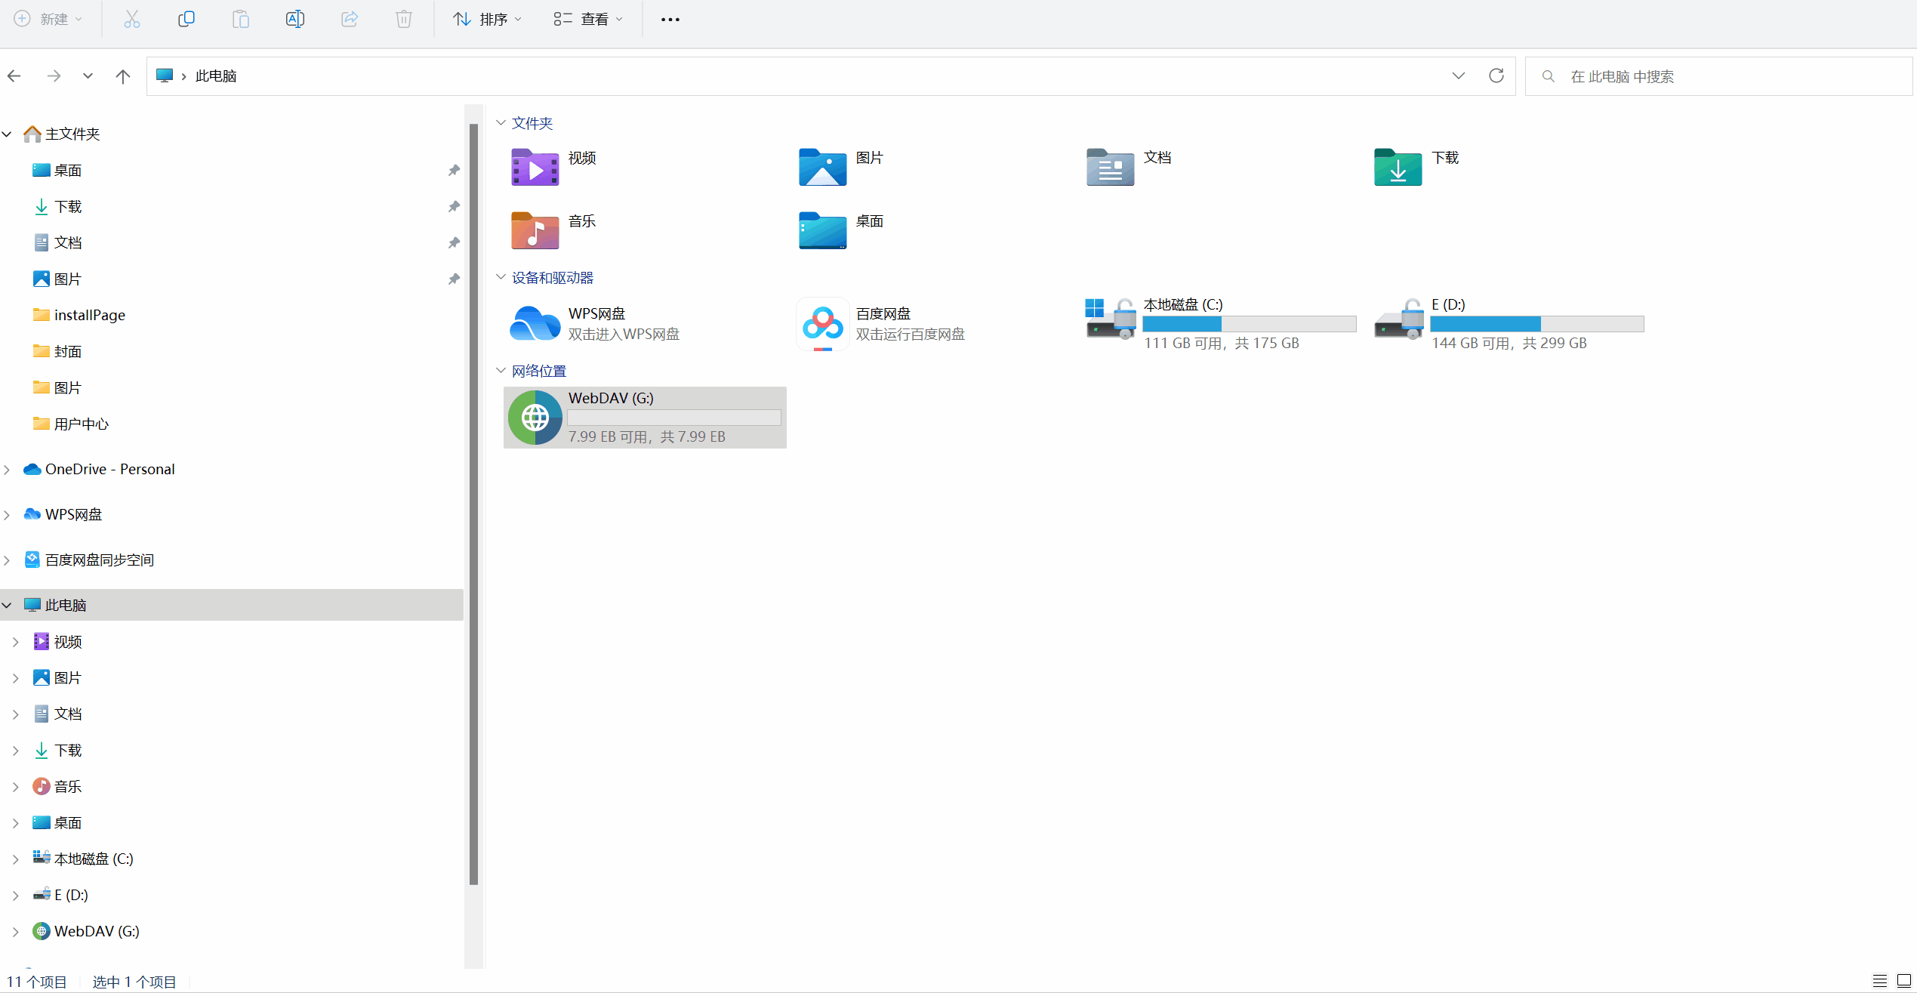Click the Rename icon in toolbar
This screenshot has height=993, width=1917.
pos(295,19)
